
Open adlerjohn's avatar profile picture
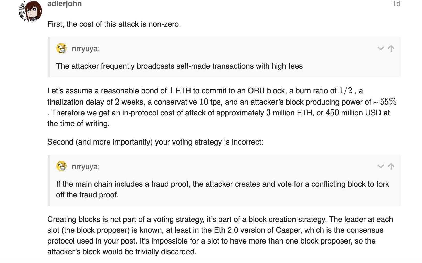(x=31, y=11)
